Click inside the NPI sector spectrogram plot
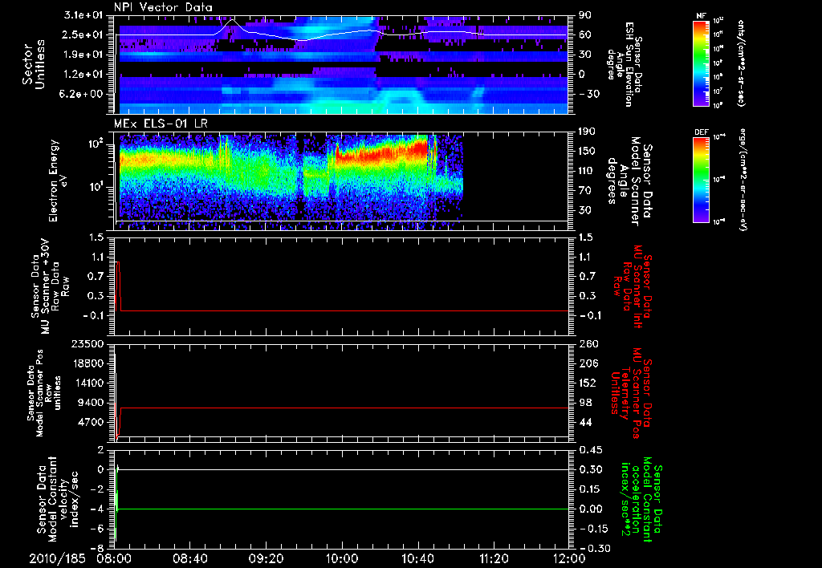 tap(342, 64)
